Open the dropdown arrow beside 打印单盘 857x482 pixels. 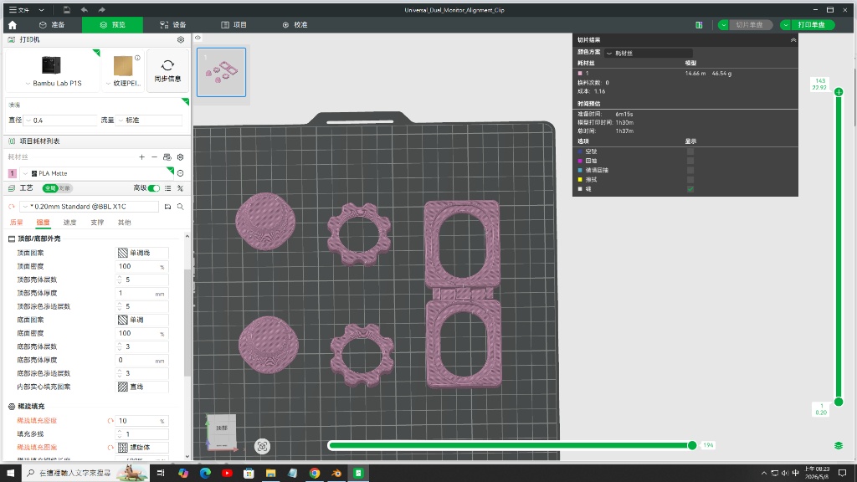tap(785, 24)
